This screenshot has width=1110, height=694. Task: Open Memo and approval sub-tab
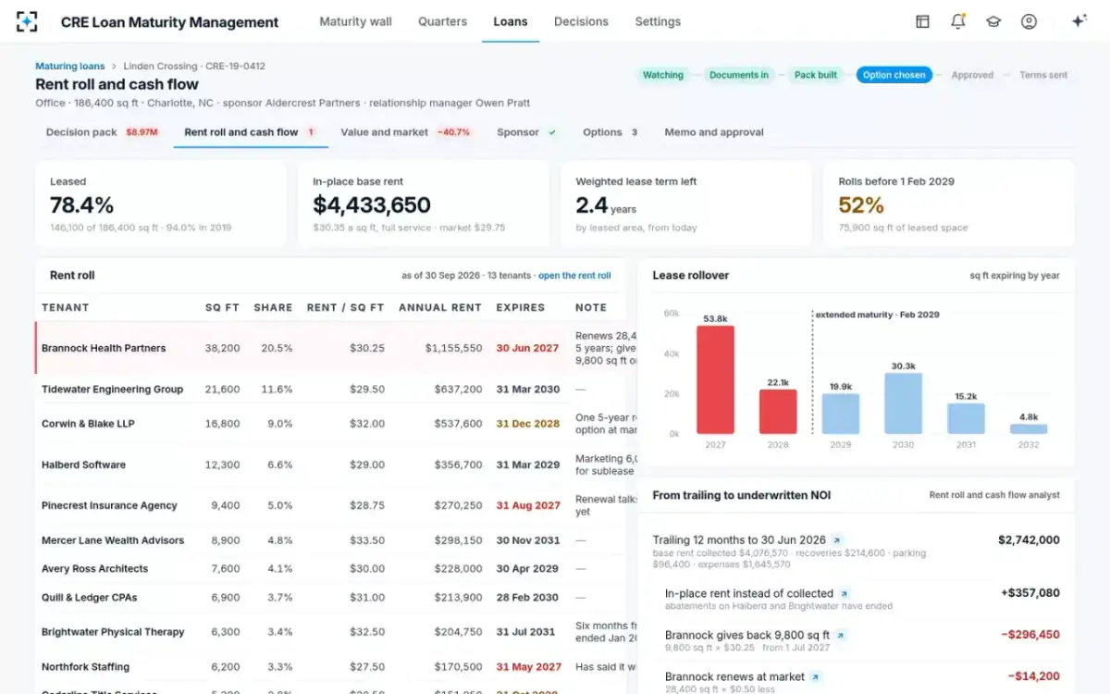[x=714, y=132]
